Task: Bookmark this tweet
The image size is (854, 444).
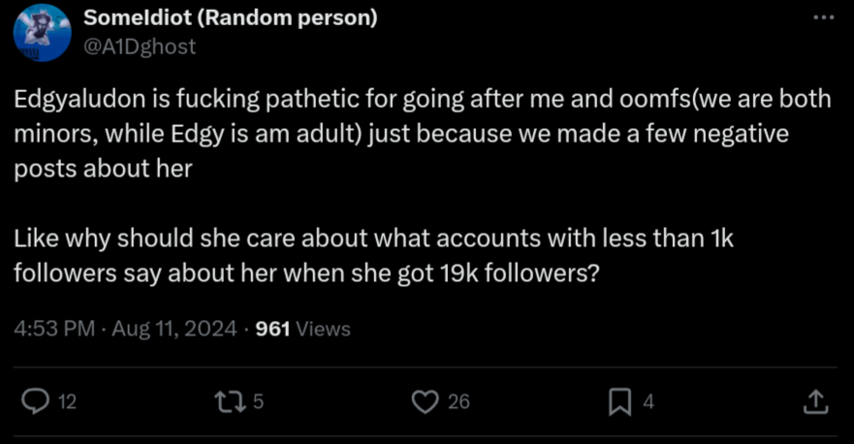Action: (x=619, y=400)
